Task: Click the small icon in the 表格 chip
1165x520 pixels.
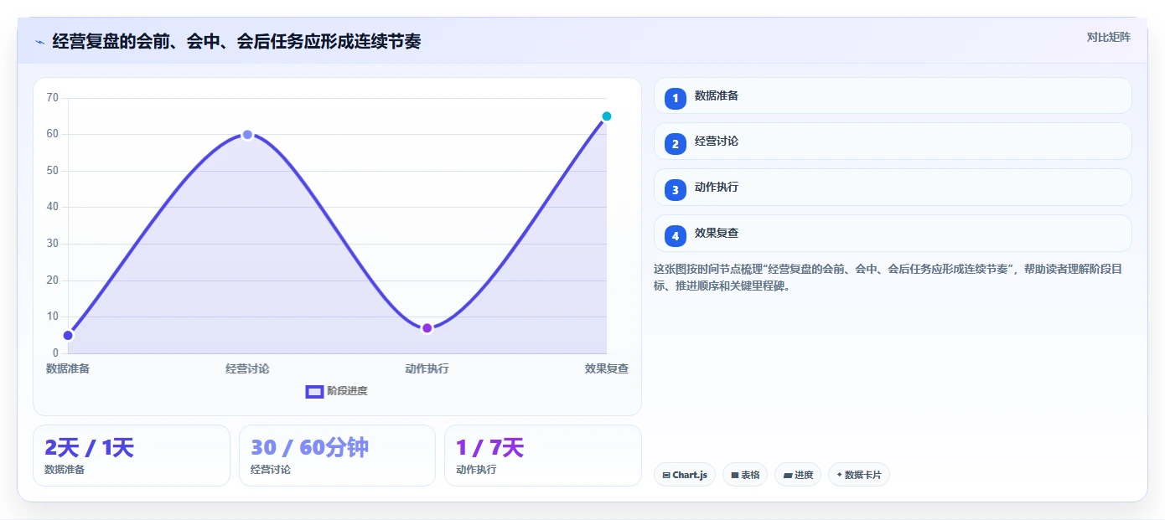Action: tap(735, 475)
